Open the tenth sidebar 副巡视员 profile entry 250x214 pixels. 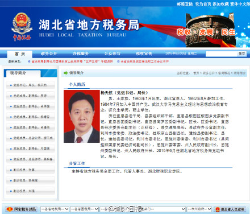tap(31, 180)
